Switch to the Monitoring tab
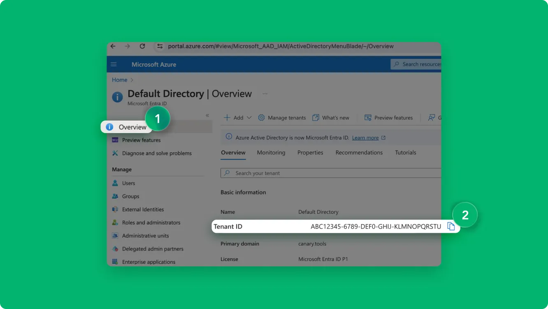The image size is (548, 309). 271,153
